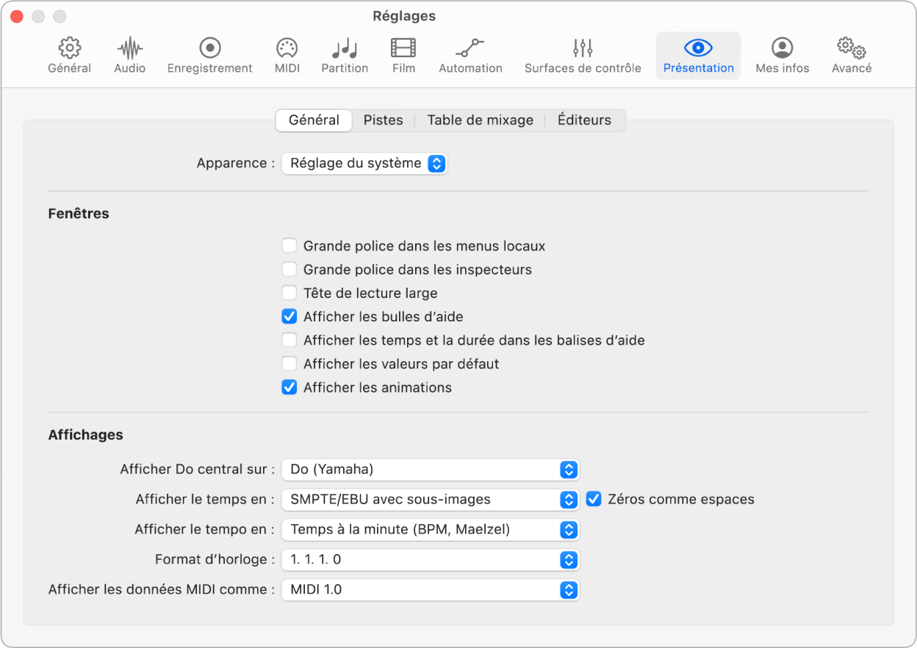Screen dimensions: 917x648
Task: Click the Format d'horloge label
Action: [x=215, y=559]
